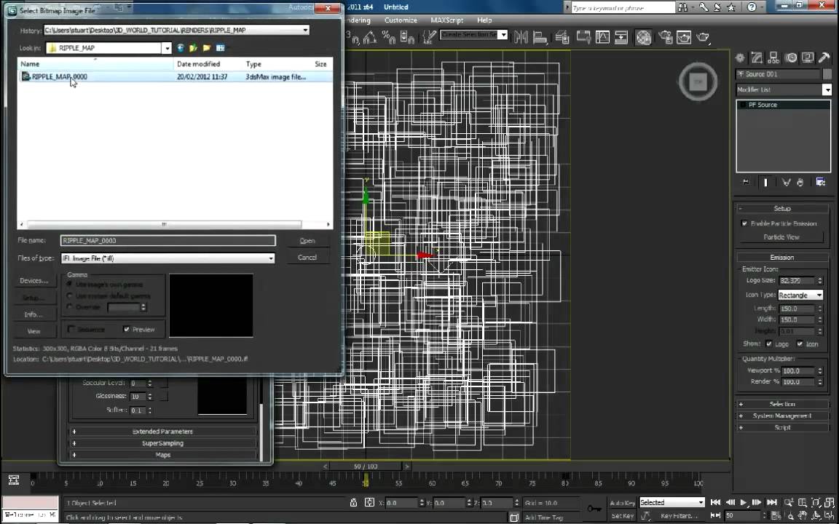Open the Icon Type dropdown
The height and width of the screenshot is (524, 839).
coord(800,295)
